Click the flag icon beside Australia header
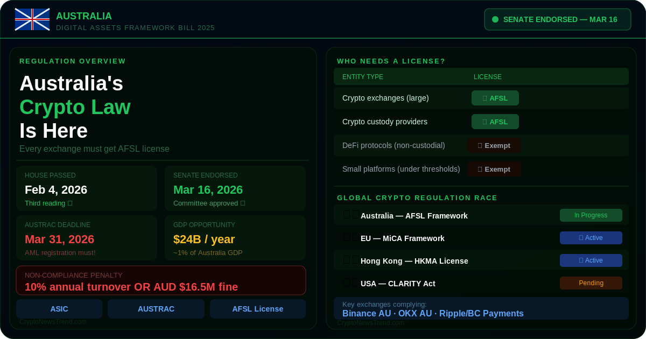646x339 pixels. [32, 19]
